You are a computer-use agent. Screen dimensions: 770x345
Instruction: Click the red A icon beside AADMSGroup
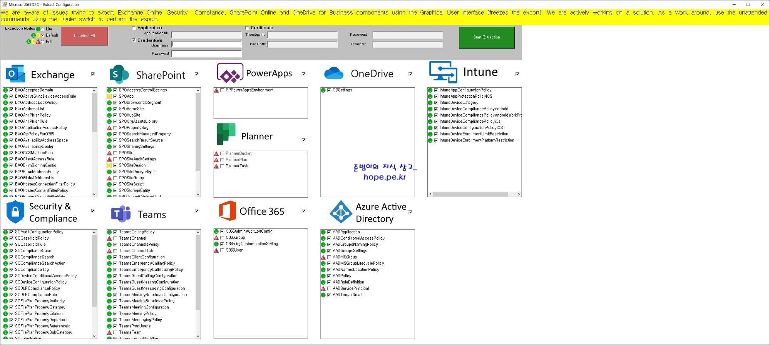(323, 257)
